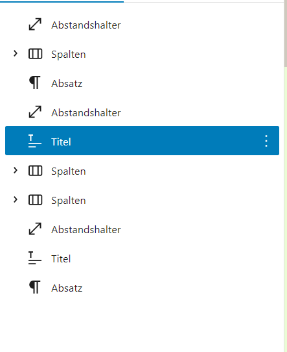Click the pilcrow icon of the last Absatz
The width and height of the screenshot is (287, 352).
(35, 287)
